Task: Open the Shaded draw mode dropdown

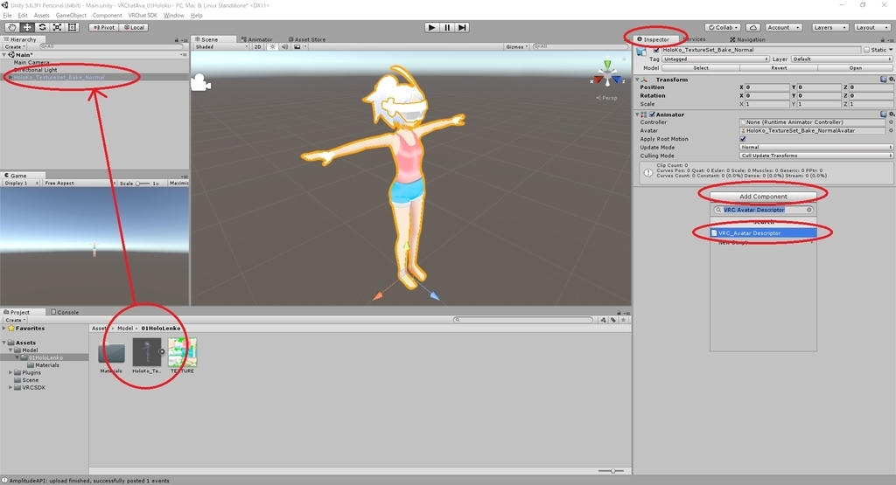Action: (221, 47)
